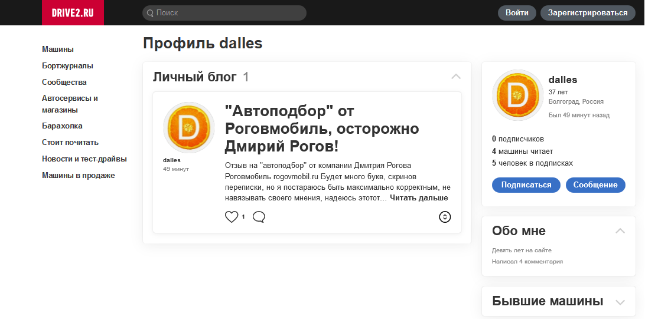Focus the Поиск search field
The height and width of the screenshot is (323, 645).
(224, 13)
